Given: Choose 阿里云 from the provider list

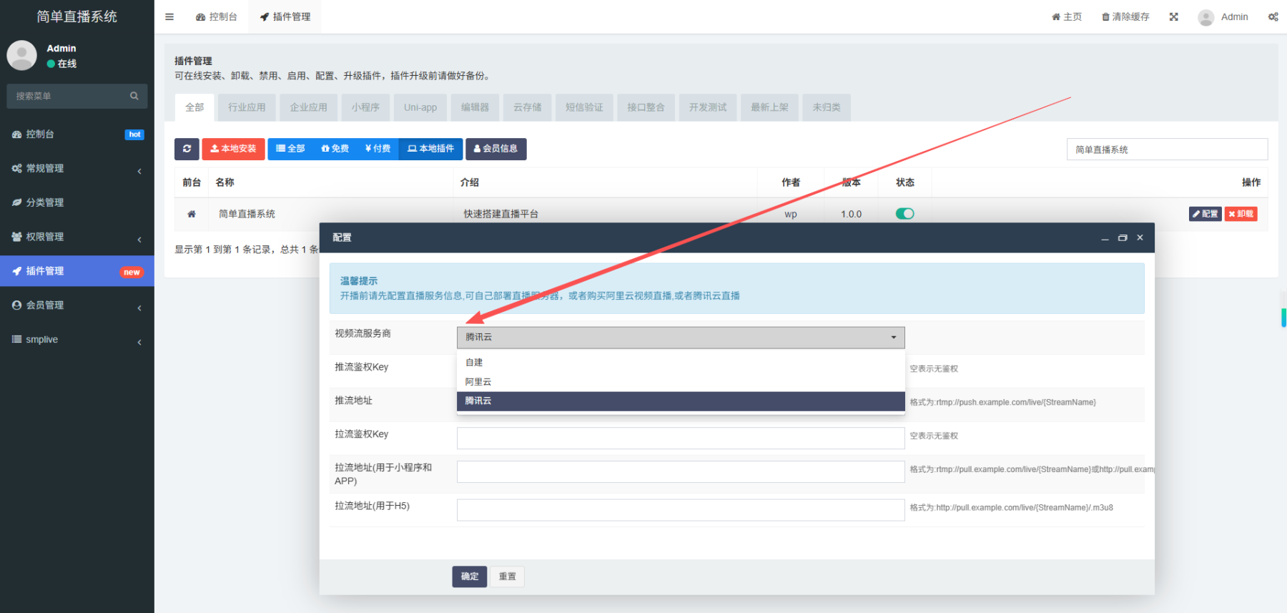Looking at the screenshot, I should [478, 382].
